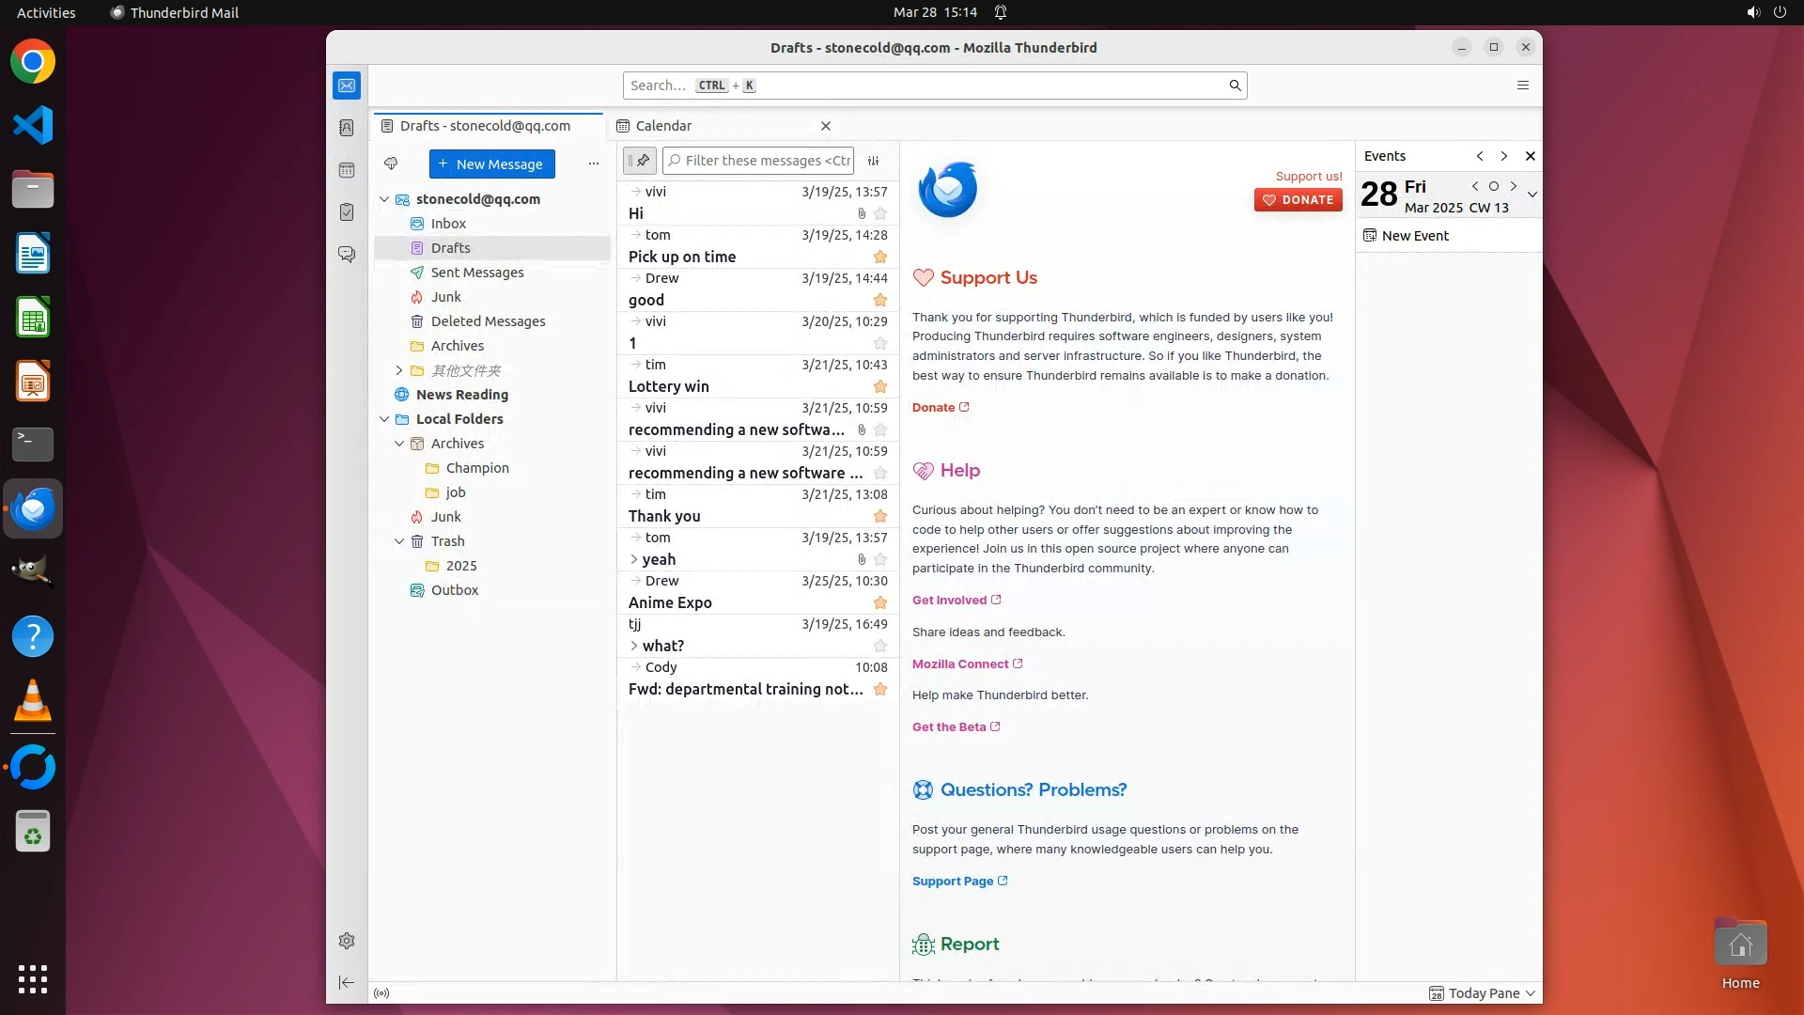This screenshot has height=1015, width=1804.
Task: Click the New Message button
Action: (x=491, y=164)
